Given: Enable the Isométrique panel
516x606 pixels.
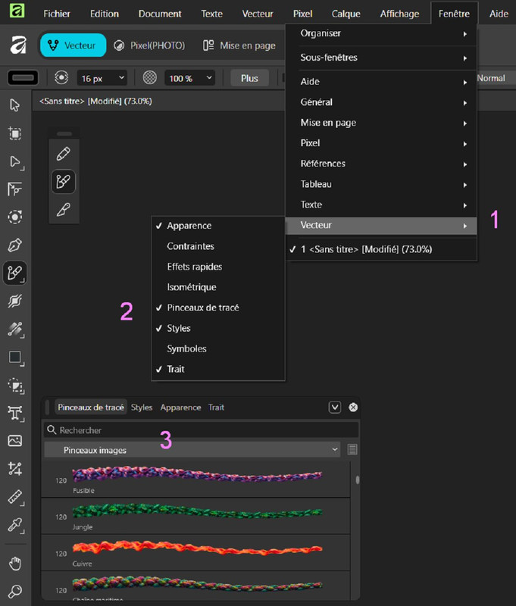Looking at the screenshot, I should tap(218, 287).
